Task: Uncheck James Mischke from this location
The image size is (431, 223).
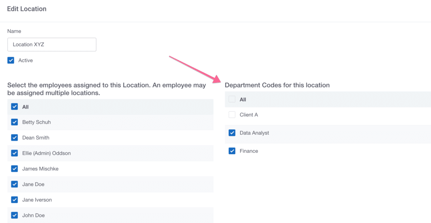Action: click(15, 169)
